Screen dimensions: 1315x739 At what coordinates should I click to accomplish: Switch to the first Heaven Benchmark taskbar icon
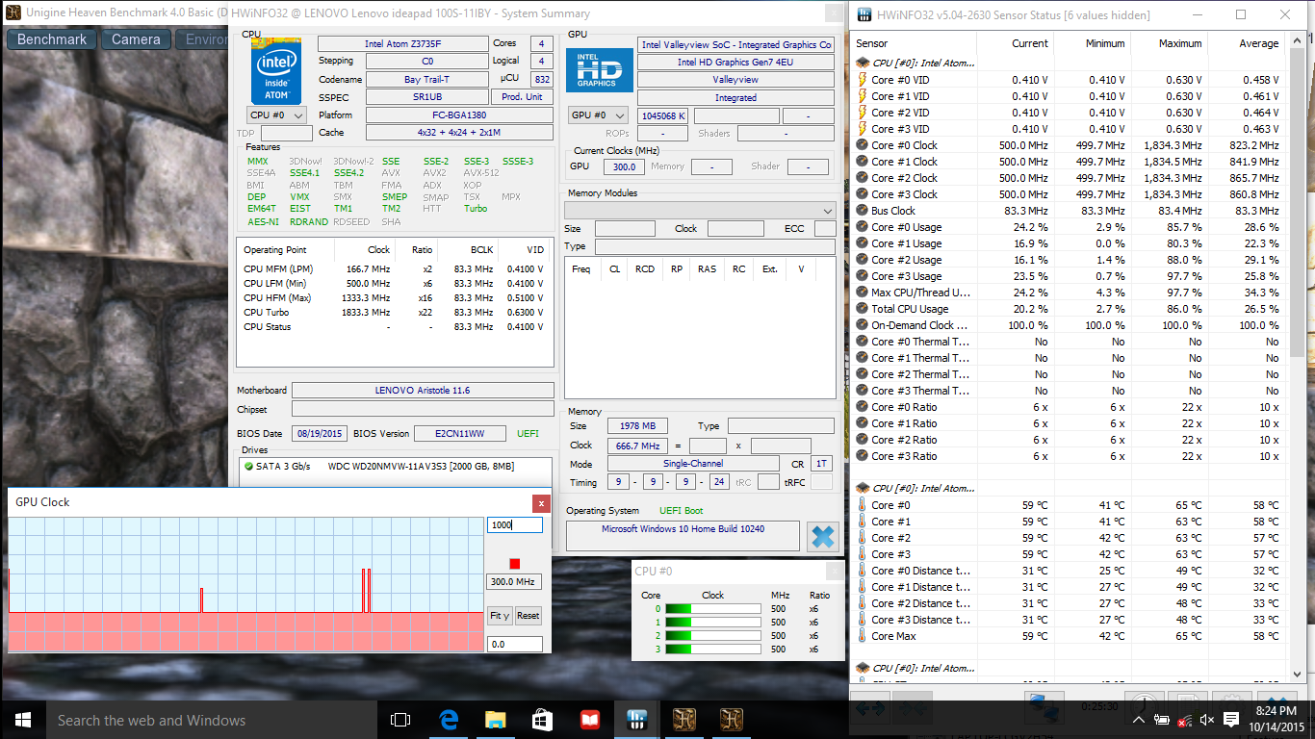point(683,720)
